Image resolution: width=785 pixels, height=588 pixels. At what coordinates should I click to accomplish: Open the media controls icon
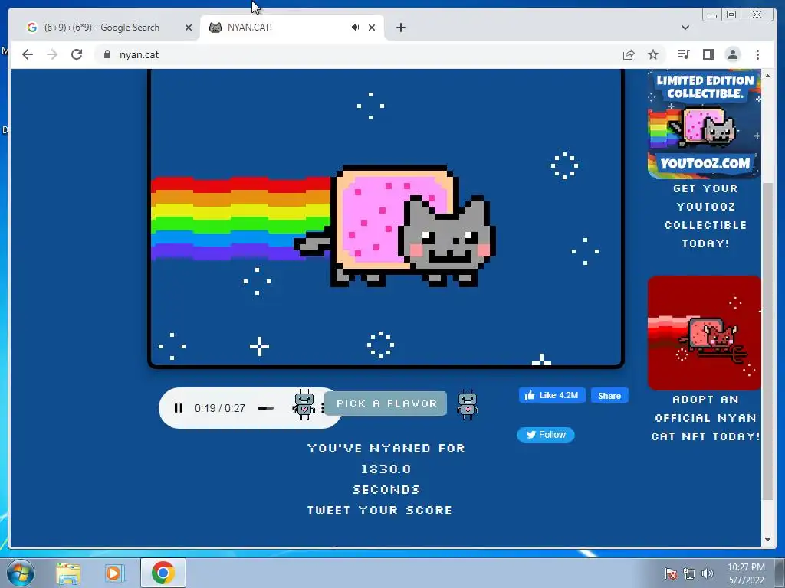(683, 54)
